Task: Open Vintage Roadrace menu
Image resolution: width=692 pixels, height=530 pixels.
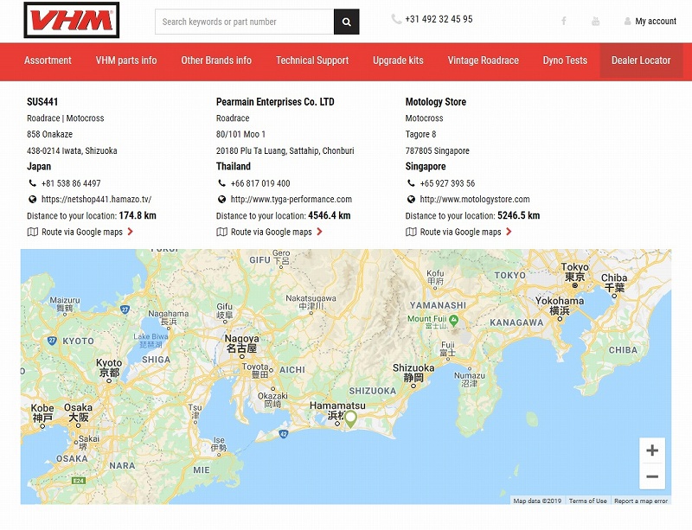Action: coord(484,61)
